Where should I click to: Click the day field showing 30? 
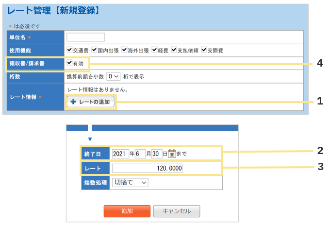[x=156, y=154]
